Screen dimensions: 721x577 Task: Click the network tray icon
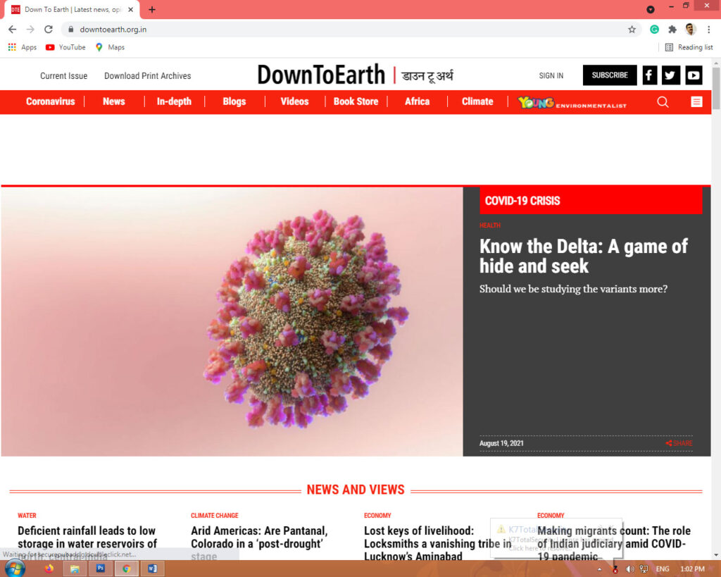(644, 569)
